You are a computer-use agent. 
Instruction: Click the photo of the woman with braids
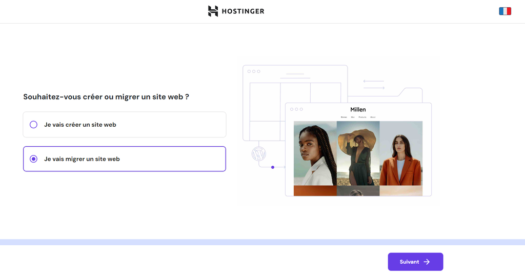tap(315, 153)
